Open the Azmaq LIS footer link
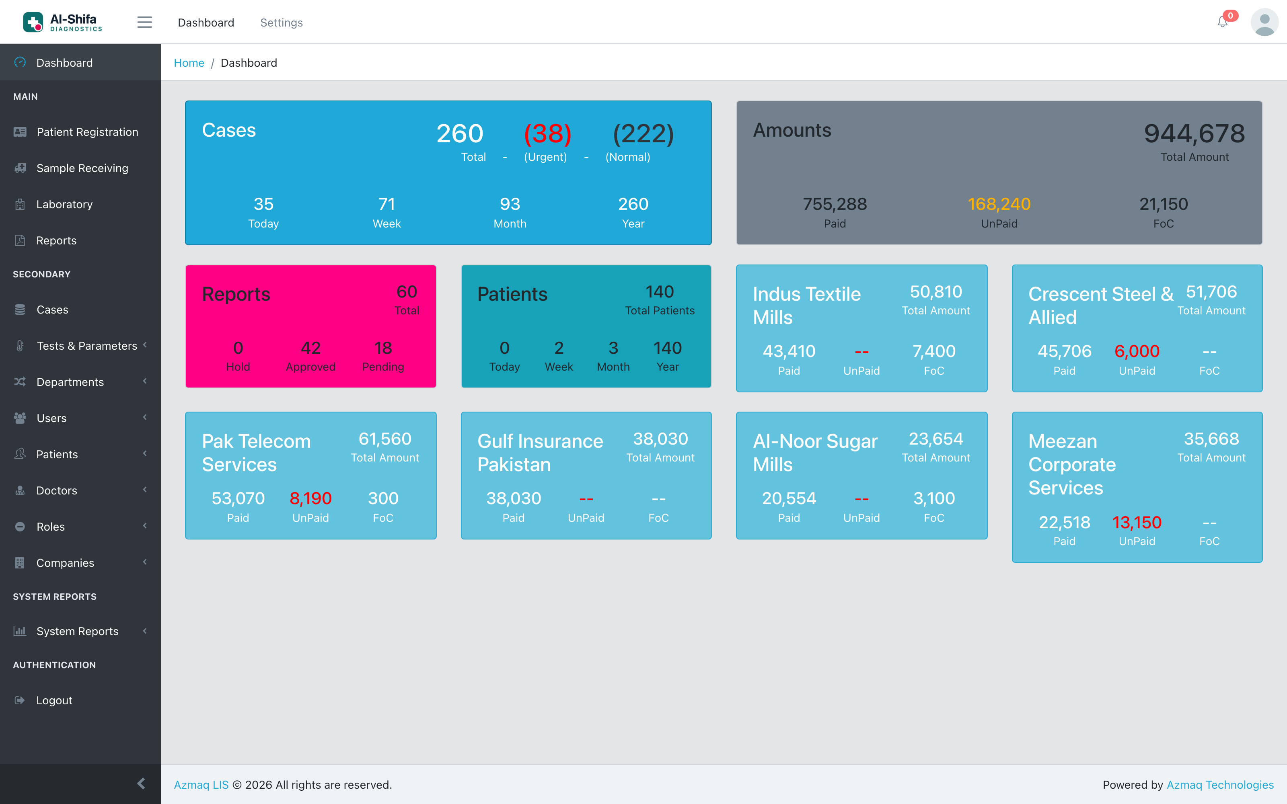Viewport: 1287px width, 804px height. tap(201, 785)
